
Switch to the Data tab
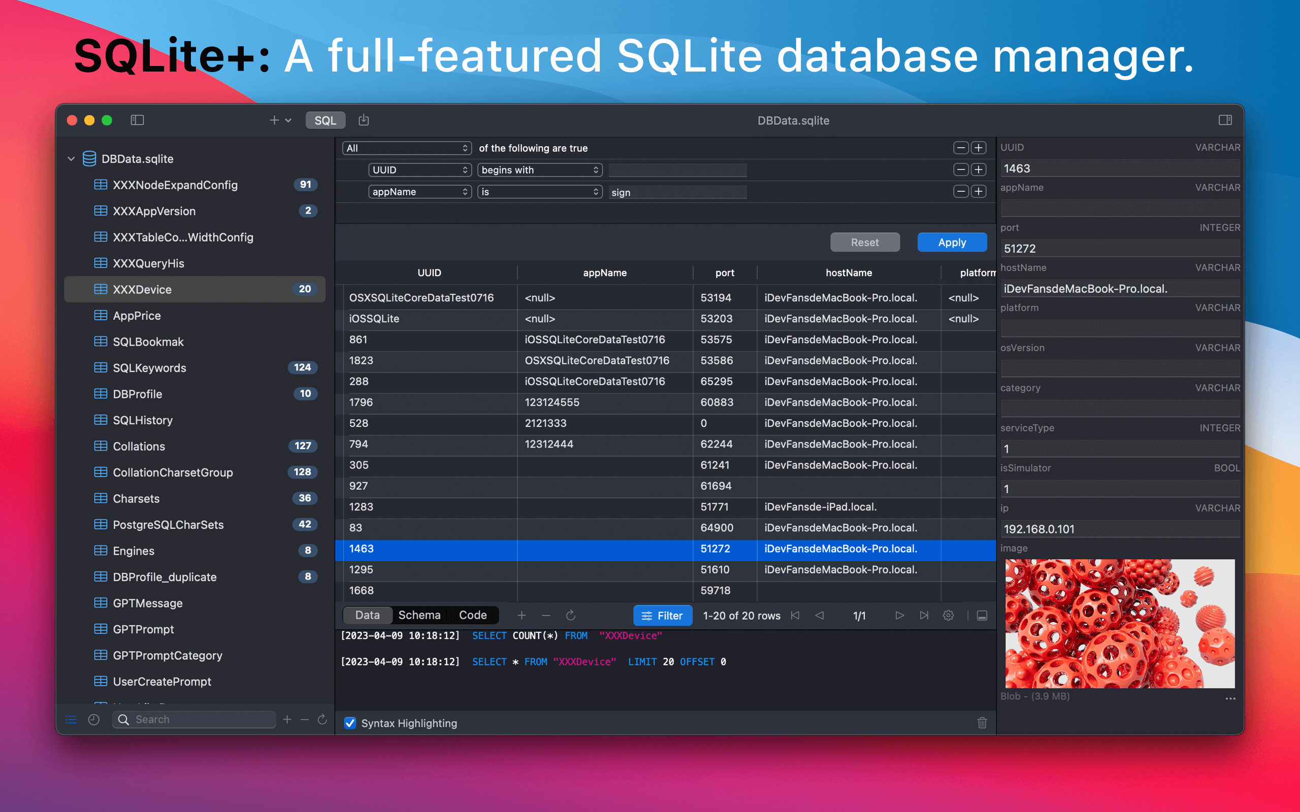coord(368,616)
